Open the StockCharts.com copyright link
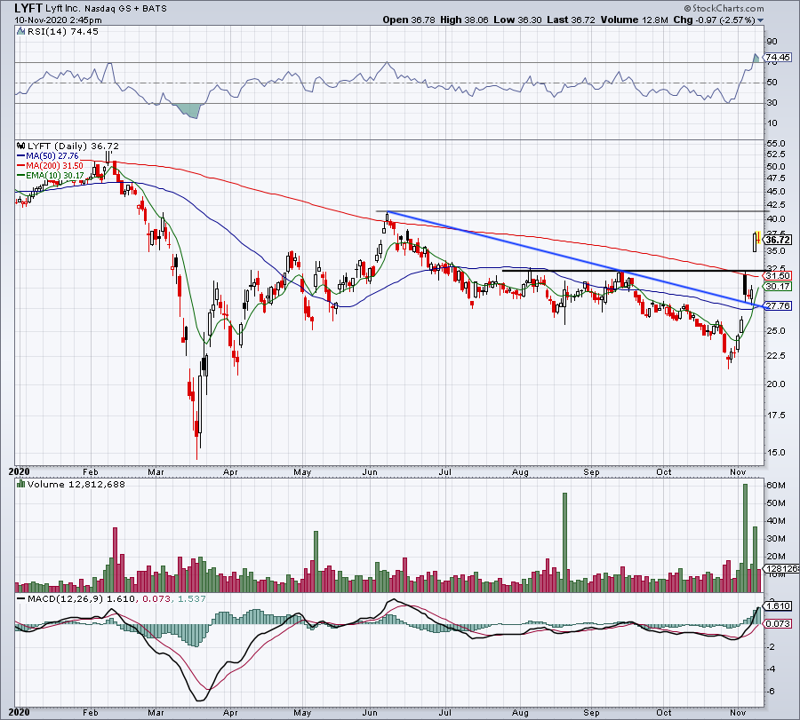The image size is (800, 720). (x=724, y=8)
